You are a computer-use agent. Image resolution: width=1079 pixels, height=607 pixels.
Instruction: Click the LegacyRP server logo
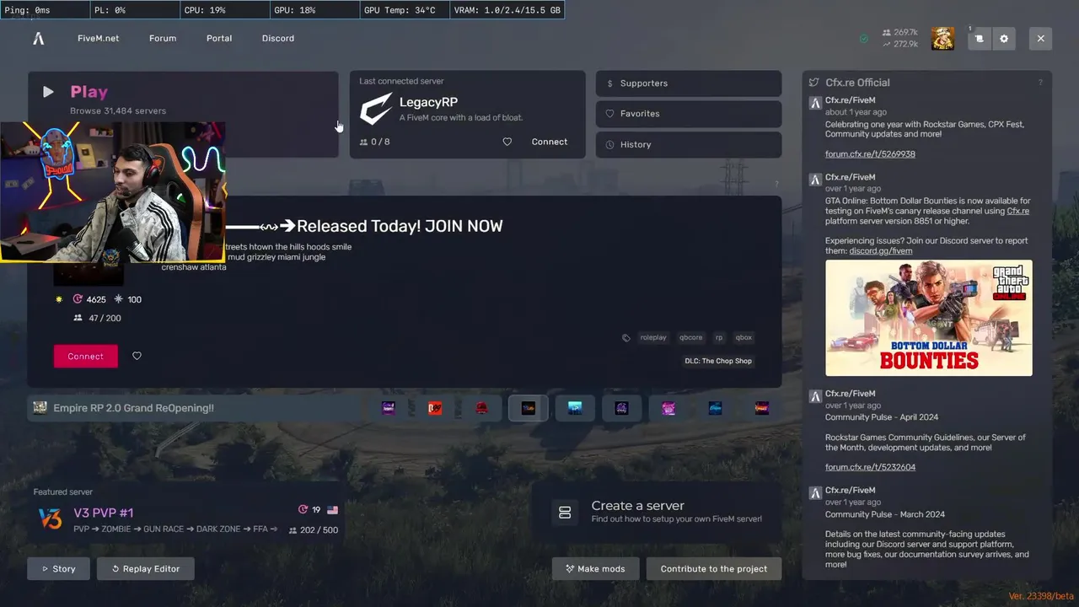coord(376,110)
